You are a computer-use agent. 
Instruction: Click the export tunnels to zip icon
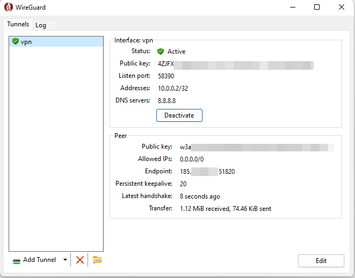(97, 260)
